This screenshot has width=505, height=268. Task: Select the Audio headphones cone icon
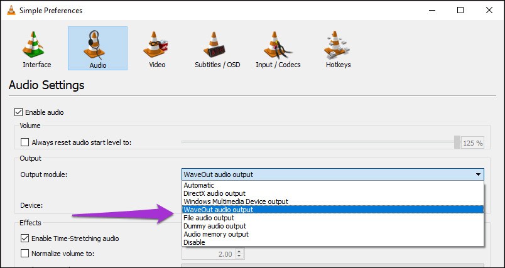point(97,45)
